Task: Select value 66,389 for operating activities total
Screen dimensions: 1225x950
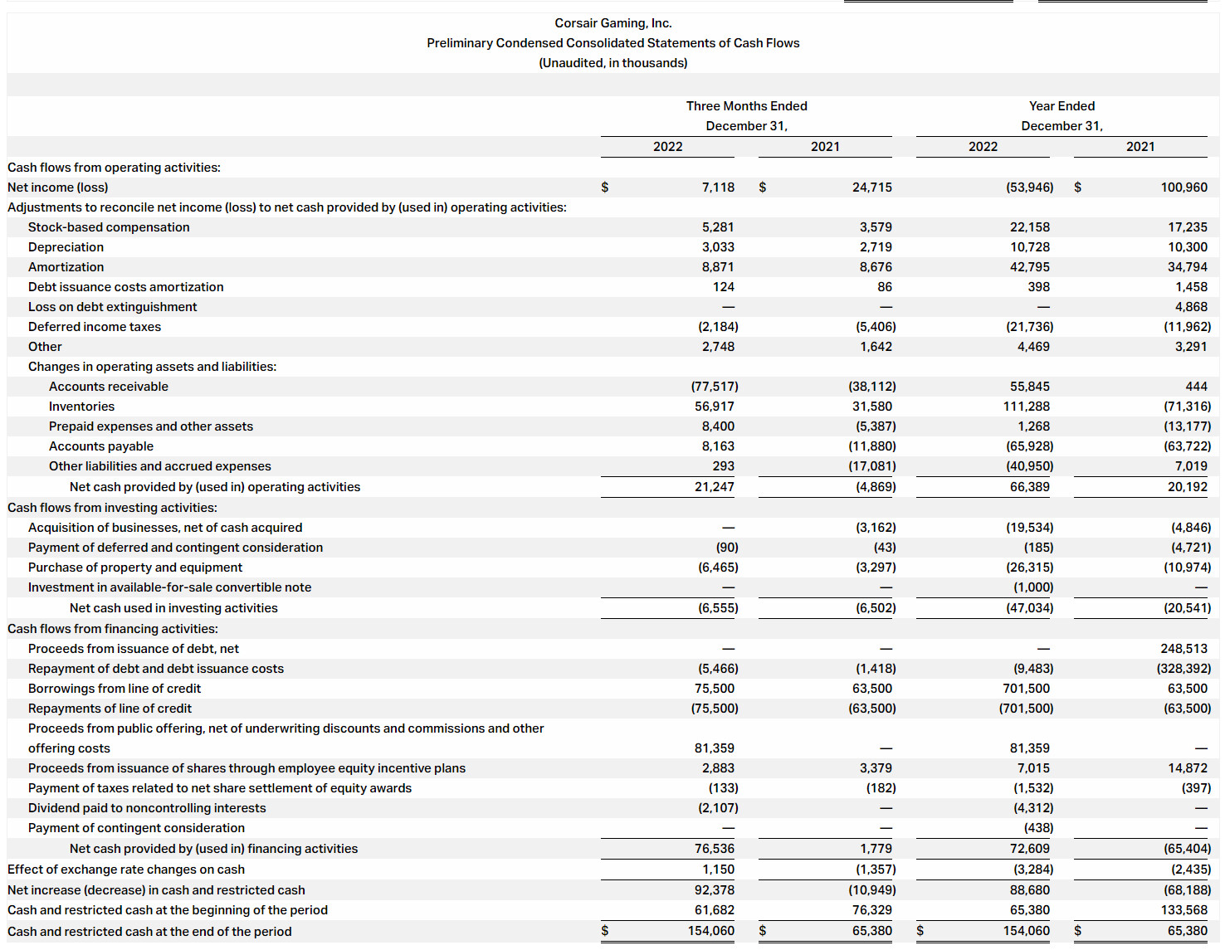Action: tap(1030, 487)
